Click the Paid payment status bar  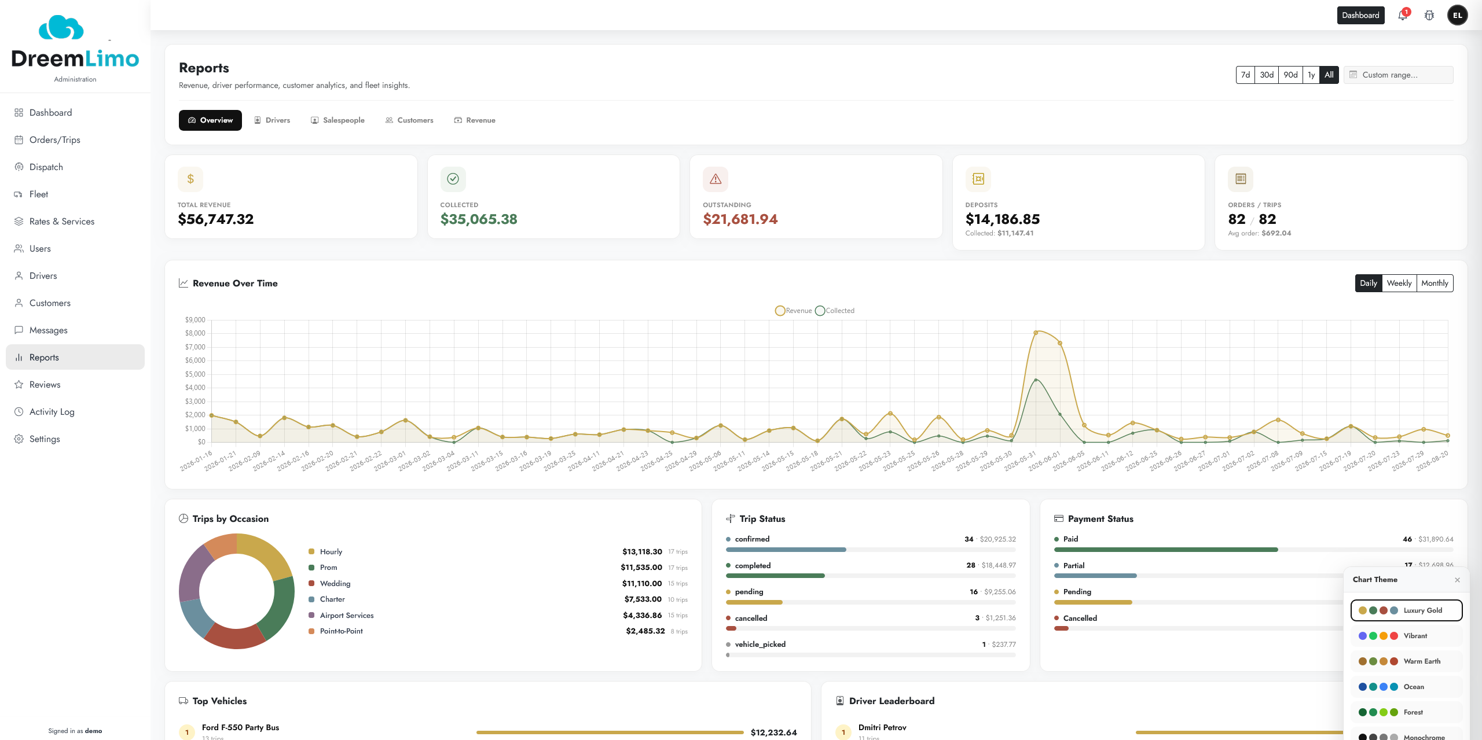pyautogui.click(x=1254, y=550)
